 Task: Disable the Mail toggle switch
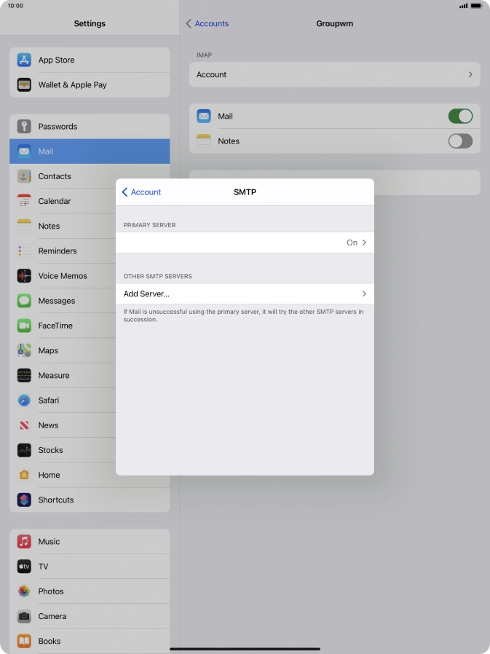459,117
